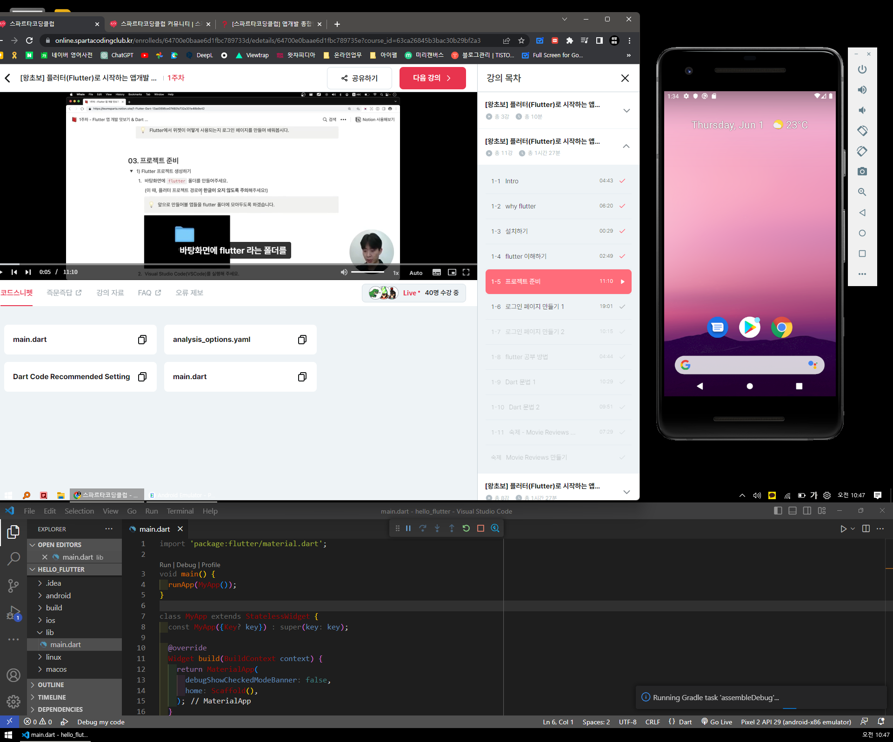Open VS Code Search view icon
893x742 pixels.
point(13,558)
